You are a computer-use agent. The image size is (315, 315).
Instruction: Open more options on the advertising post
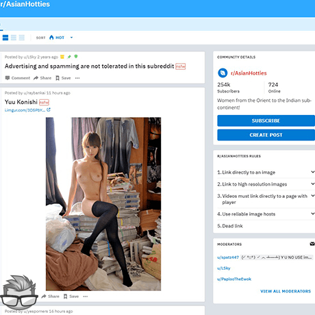coord(77,78)
